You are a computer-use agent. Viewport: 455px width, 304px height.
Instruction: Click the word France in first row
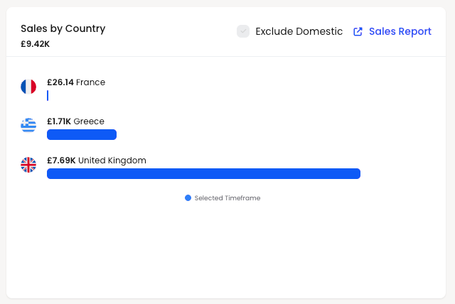(x=90, y=82)
